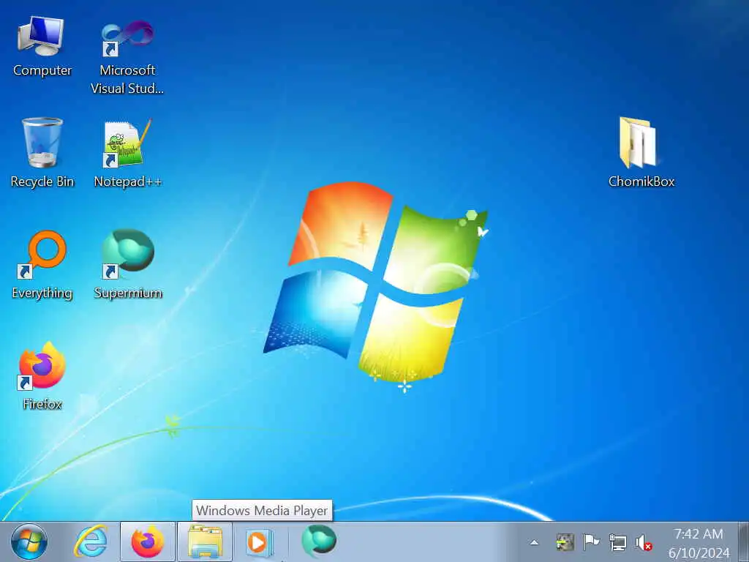
Task: Open Windows Explorer from the taskbar
Action: (205, 542)
